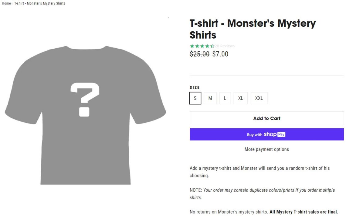This screenshot has width=346, height=216.
Task: Choose size M
Action: tap(210, 98)
